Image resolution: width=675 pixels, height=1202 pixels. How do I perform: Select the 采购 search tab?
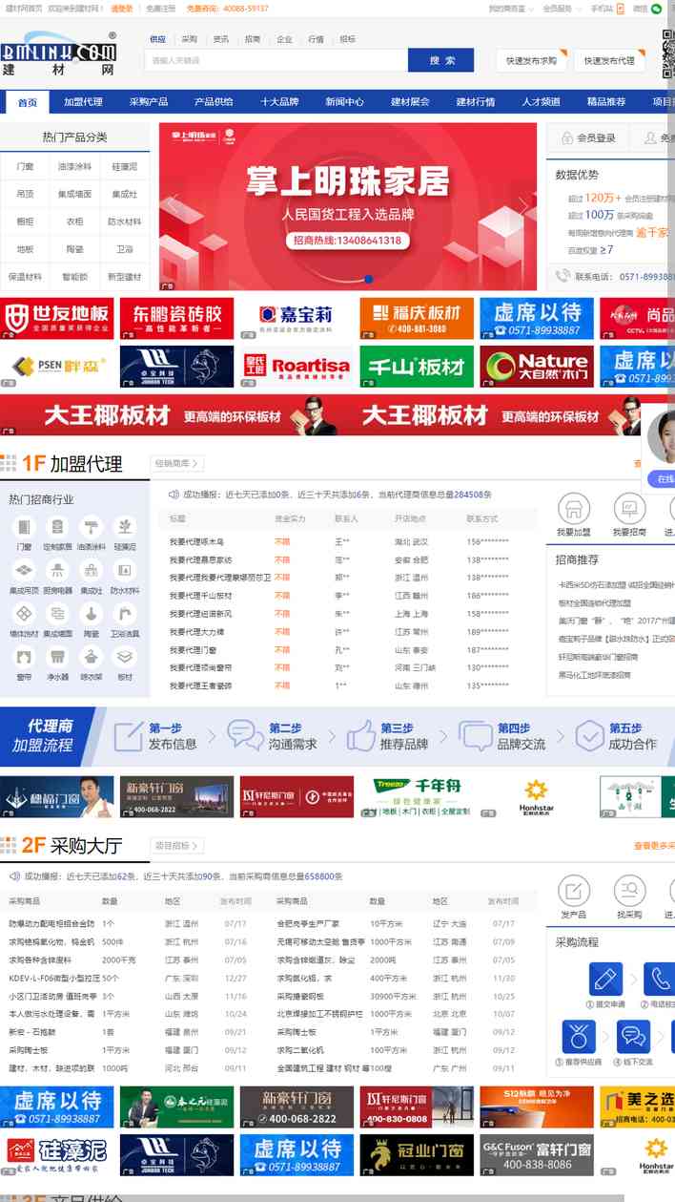tap(189, 39)
